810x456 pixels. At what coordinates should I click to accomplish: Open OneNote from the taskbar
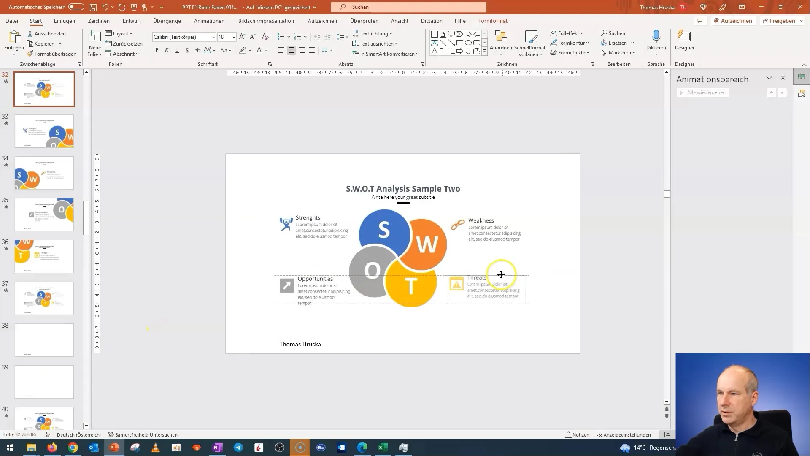[x=218, y=448]
